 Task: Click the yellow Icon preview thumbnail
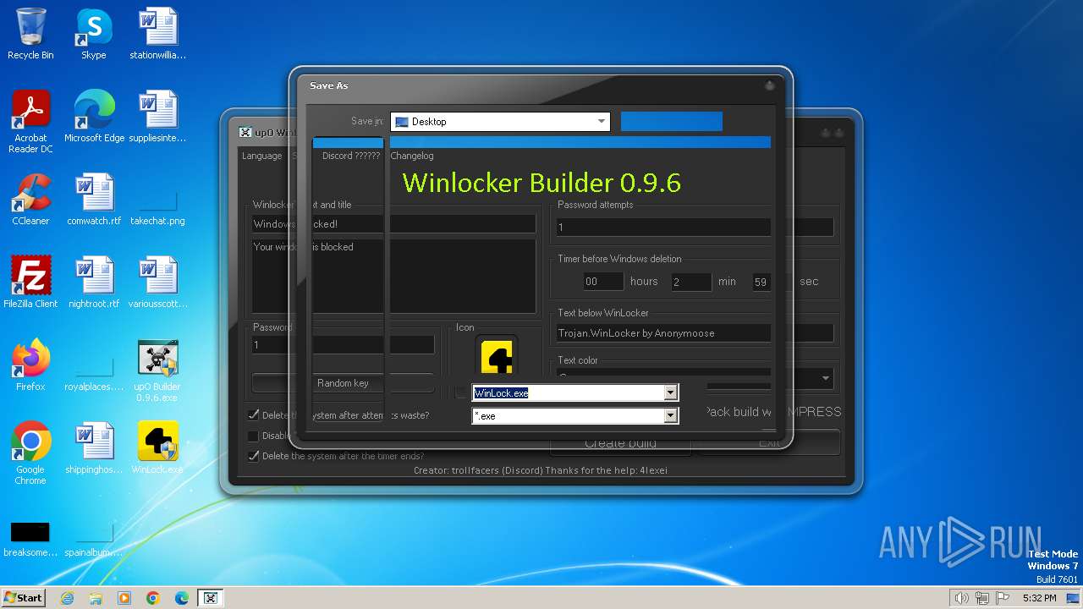[x=496, y=355]
